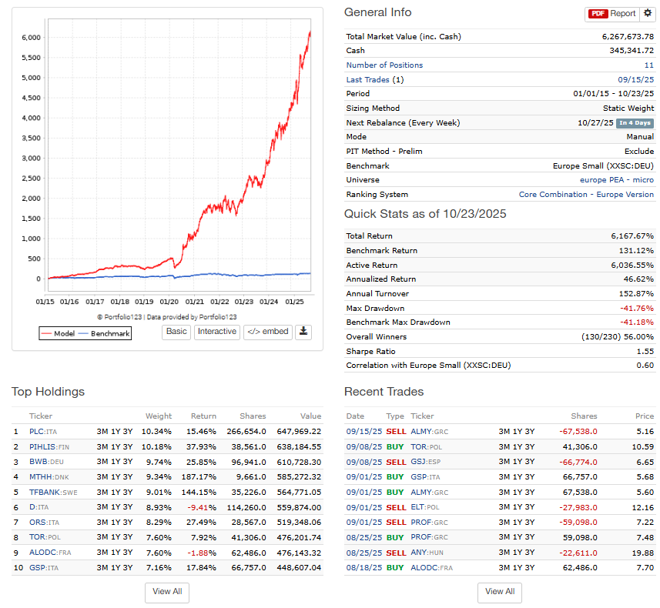Toggle the red Model legend swatch
The height and width of the screenshot is (608, 660).
click(46, 333)
